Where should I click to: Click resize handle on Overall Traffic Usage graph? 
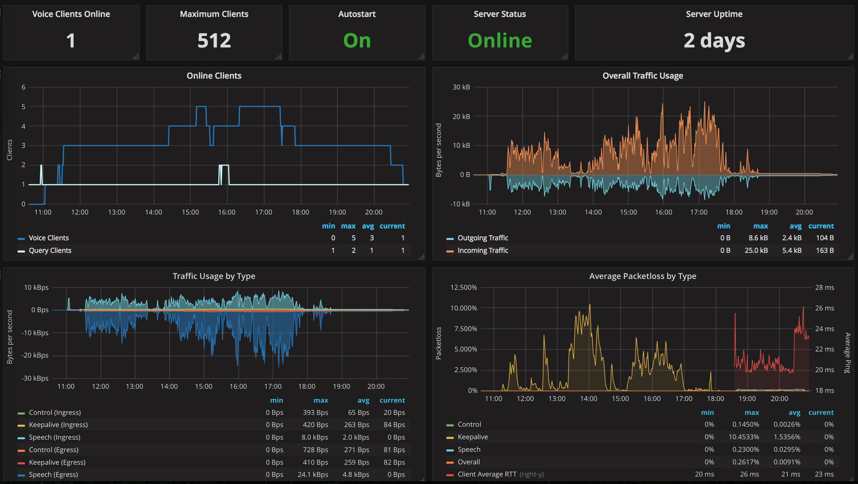pos(850,257)
